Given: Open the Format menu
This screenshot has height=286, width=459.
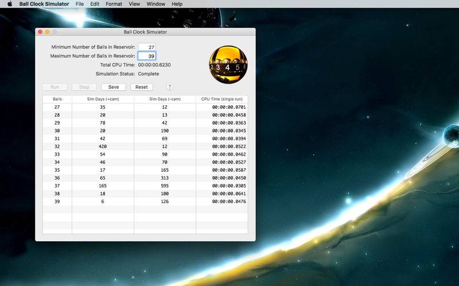Looking at the screenshot, I should 114,4.
